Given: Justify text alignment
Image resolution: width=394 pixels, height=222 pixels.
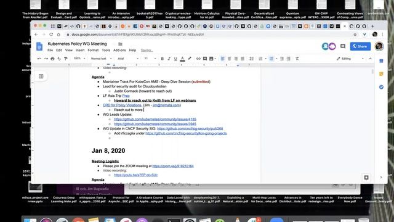Looking at the screenshot, I should [x=242, y=59].
